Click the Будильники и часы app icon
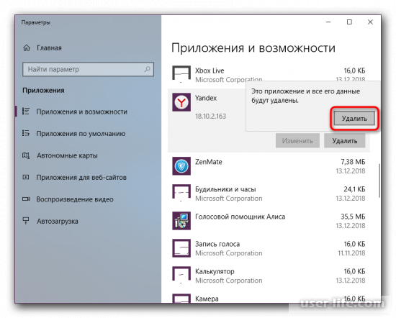Image resolution: width=396 pixels, height=318 pixels. pyautogui.click(x=181, y=193)
